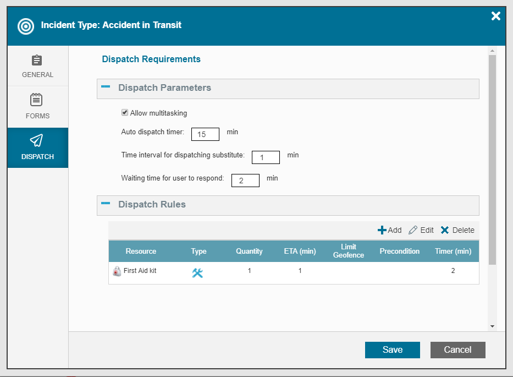Click the plus icon to add a rule
Screen dimensions: 513x377
pyautogui.click(x=382, y=230)
